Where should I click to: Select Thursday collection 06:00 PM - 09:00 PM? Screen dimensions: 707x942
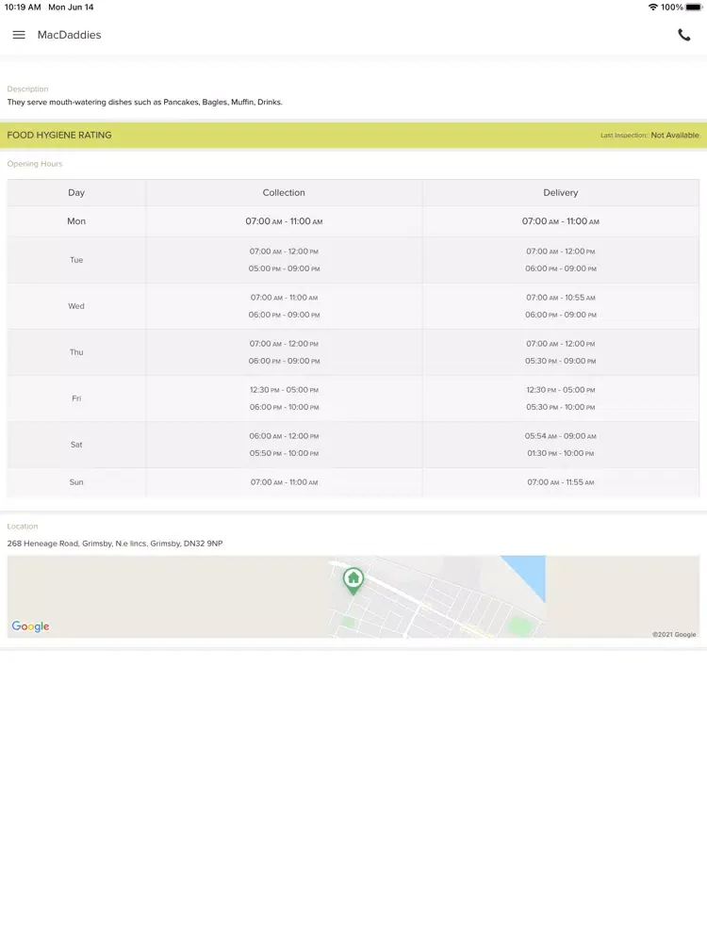[x=284, y=361]
